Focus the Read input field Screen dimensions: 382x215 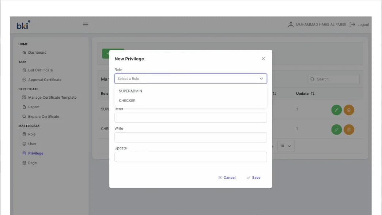(x=190, y=118)
